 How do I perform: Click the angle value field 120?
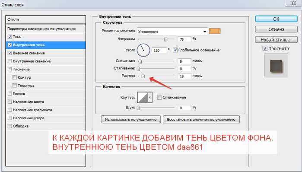coord(159,50)
